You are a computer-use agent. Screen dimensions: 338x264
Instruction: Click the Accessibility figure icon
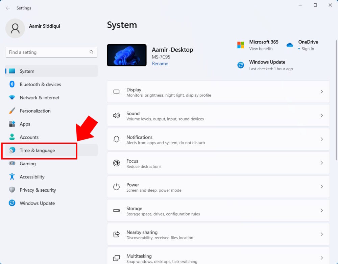(x=12, y=176)
